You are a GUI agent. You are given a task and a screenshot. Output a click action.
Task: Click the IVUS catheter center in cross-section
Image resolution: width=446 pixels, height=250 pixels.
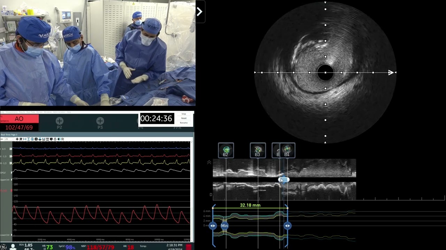tap(325, 73)
